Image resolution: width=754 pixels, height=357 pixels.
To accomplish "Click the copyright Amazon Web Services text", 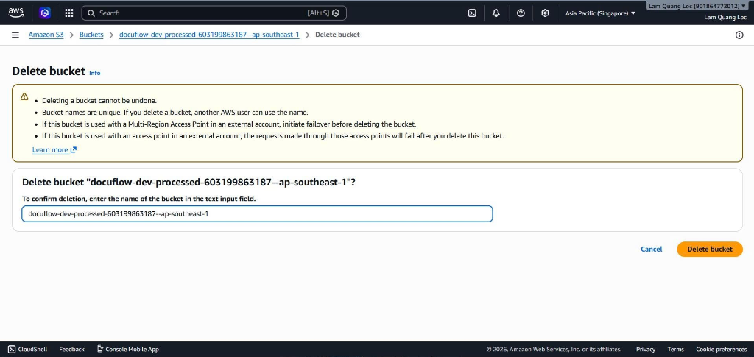I will pos(554,350).
